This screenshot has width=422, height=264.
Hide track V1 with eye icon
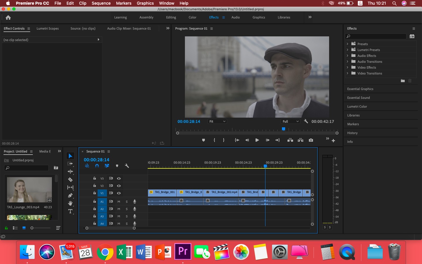(119, 193)
